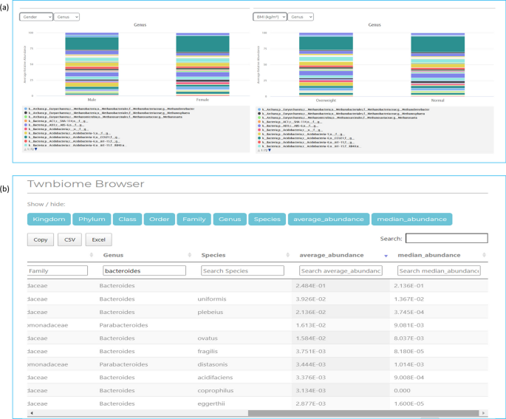Click the Search average_abundance filter field
This screenshot has height=419, width=506.
coord(341,270)
